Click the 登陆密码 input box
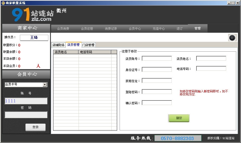Viewport: 241px width, 143px height. tap(157, 92)
